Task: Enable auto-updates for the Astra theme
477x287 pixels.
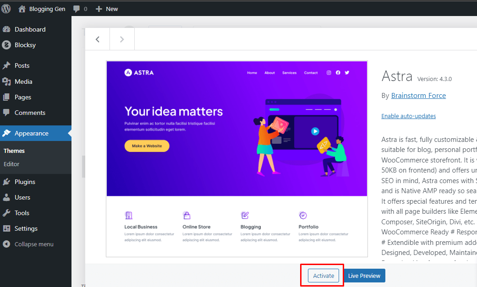Action: (408, 116)
